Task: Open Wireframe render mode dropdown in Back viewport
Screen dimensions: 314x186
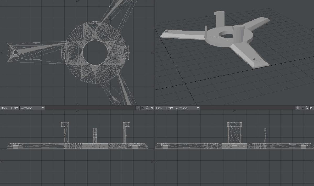Action: tap(32, 108)
